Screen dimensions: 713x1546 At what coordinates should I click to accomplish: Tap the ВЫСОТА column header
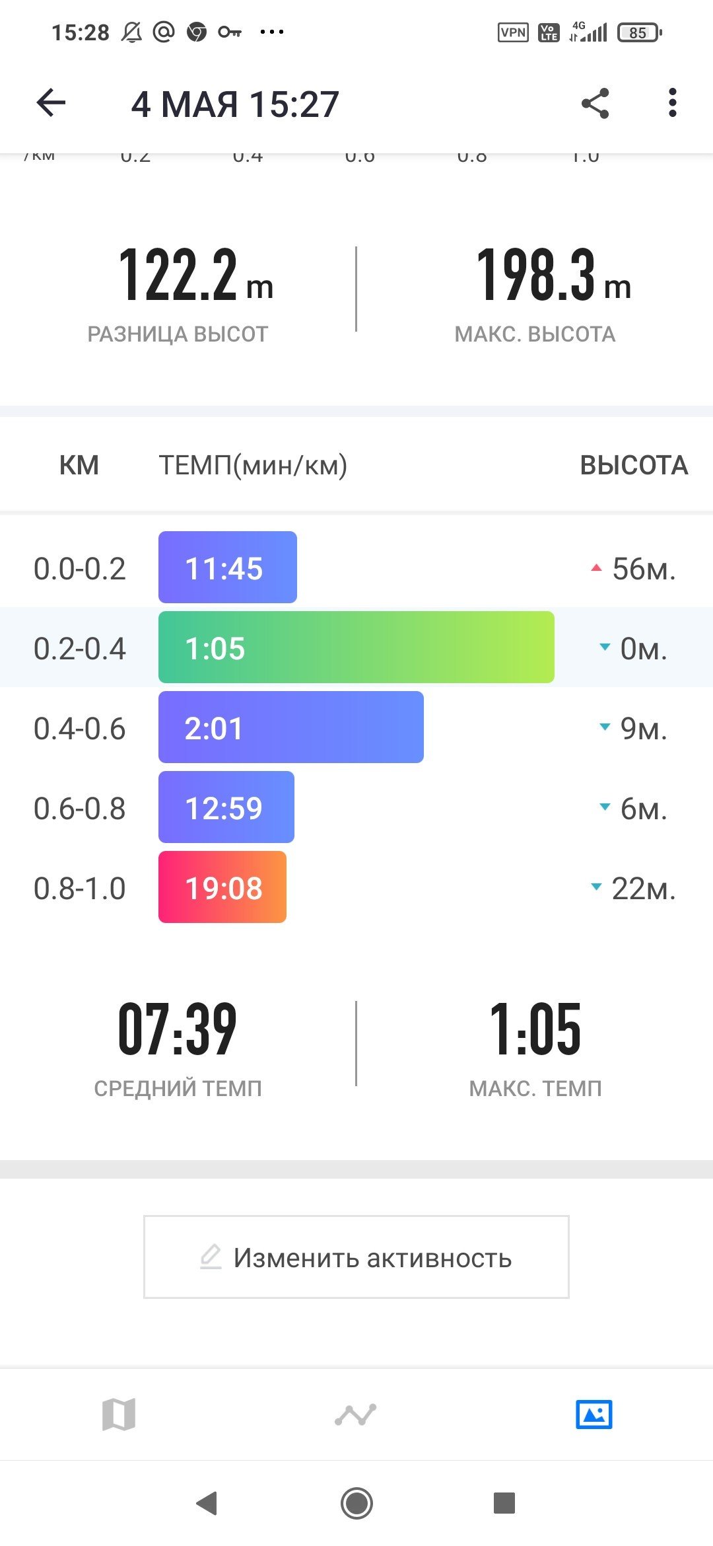point(634,465)
